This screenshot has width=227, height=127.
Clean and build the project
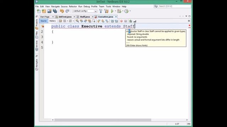(106, 11)
